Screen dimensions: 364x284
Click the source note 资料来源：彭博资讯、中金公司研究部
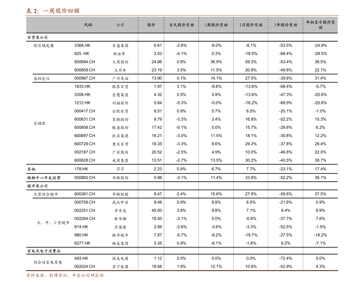(65, 275)
